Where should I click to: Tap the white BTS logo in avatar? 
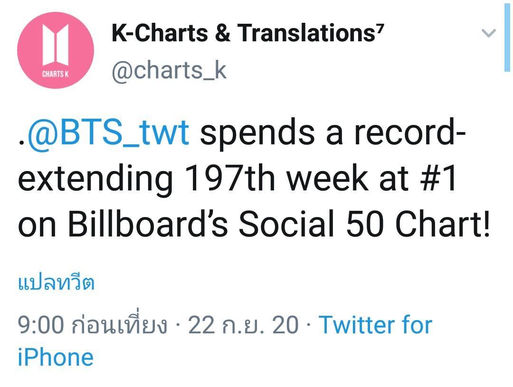56,45
